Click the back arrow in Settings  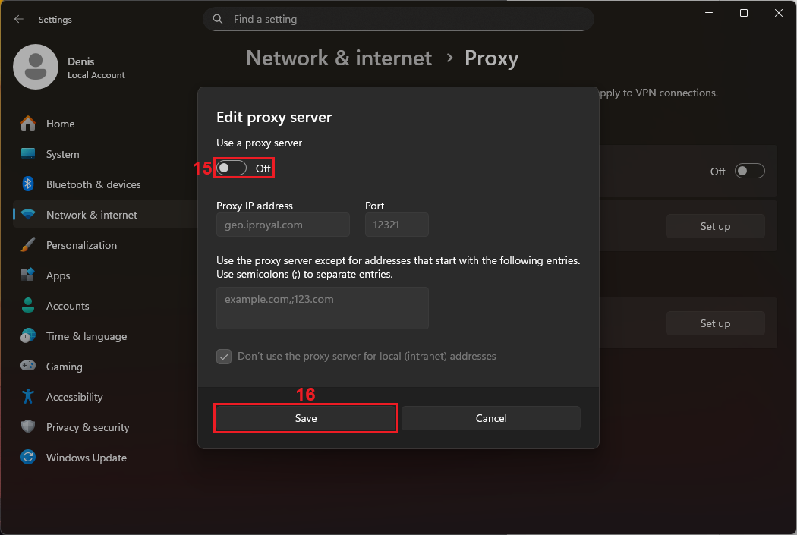[x=19, y=19]
